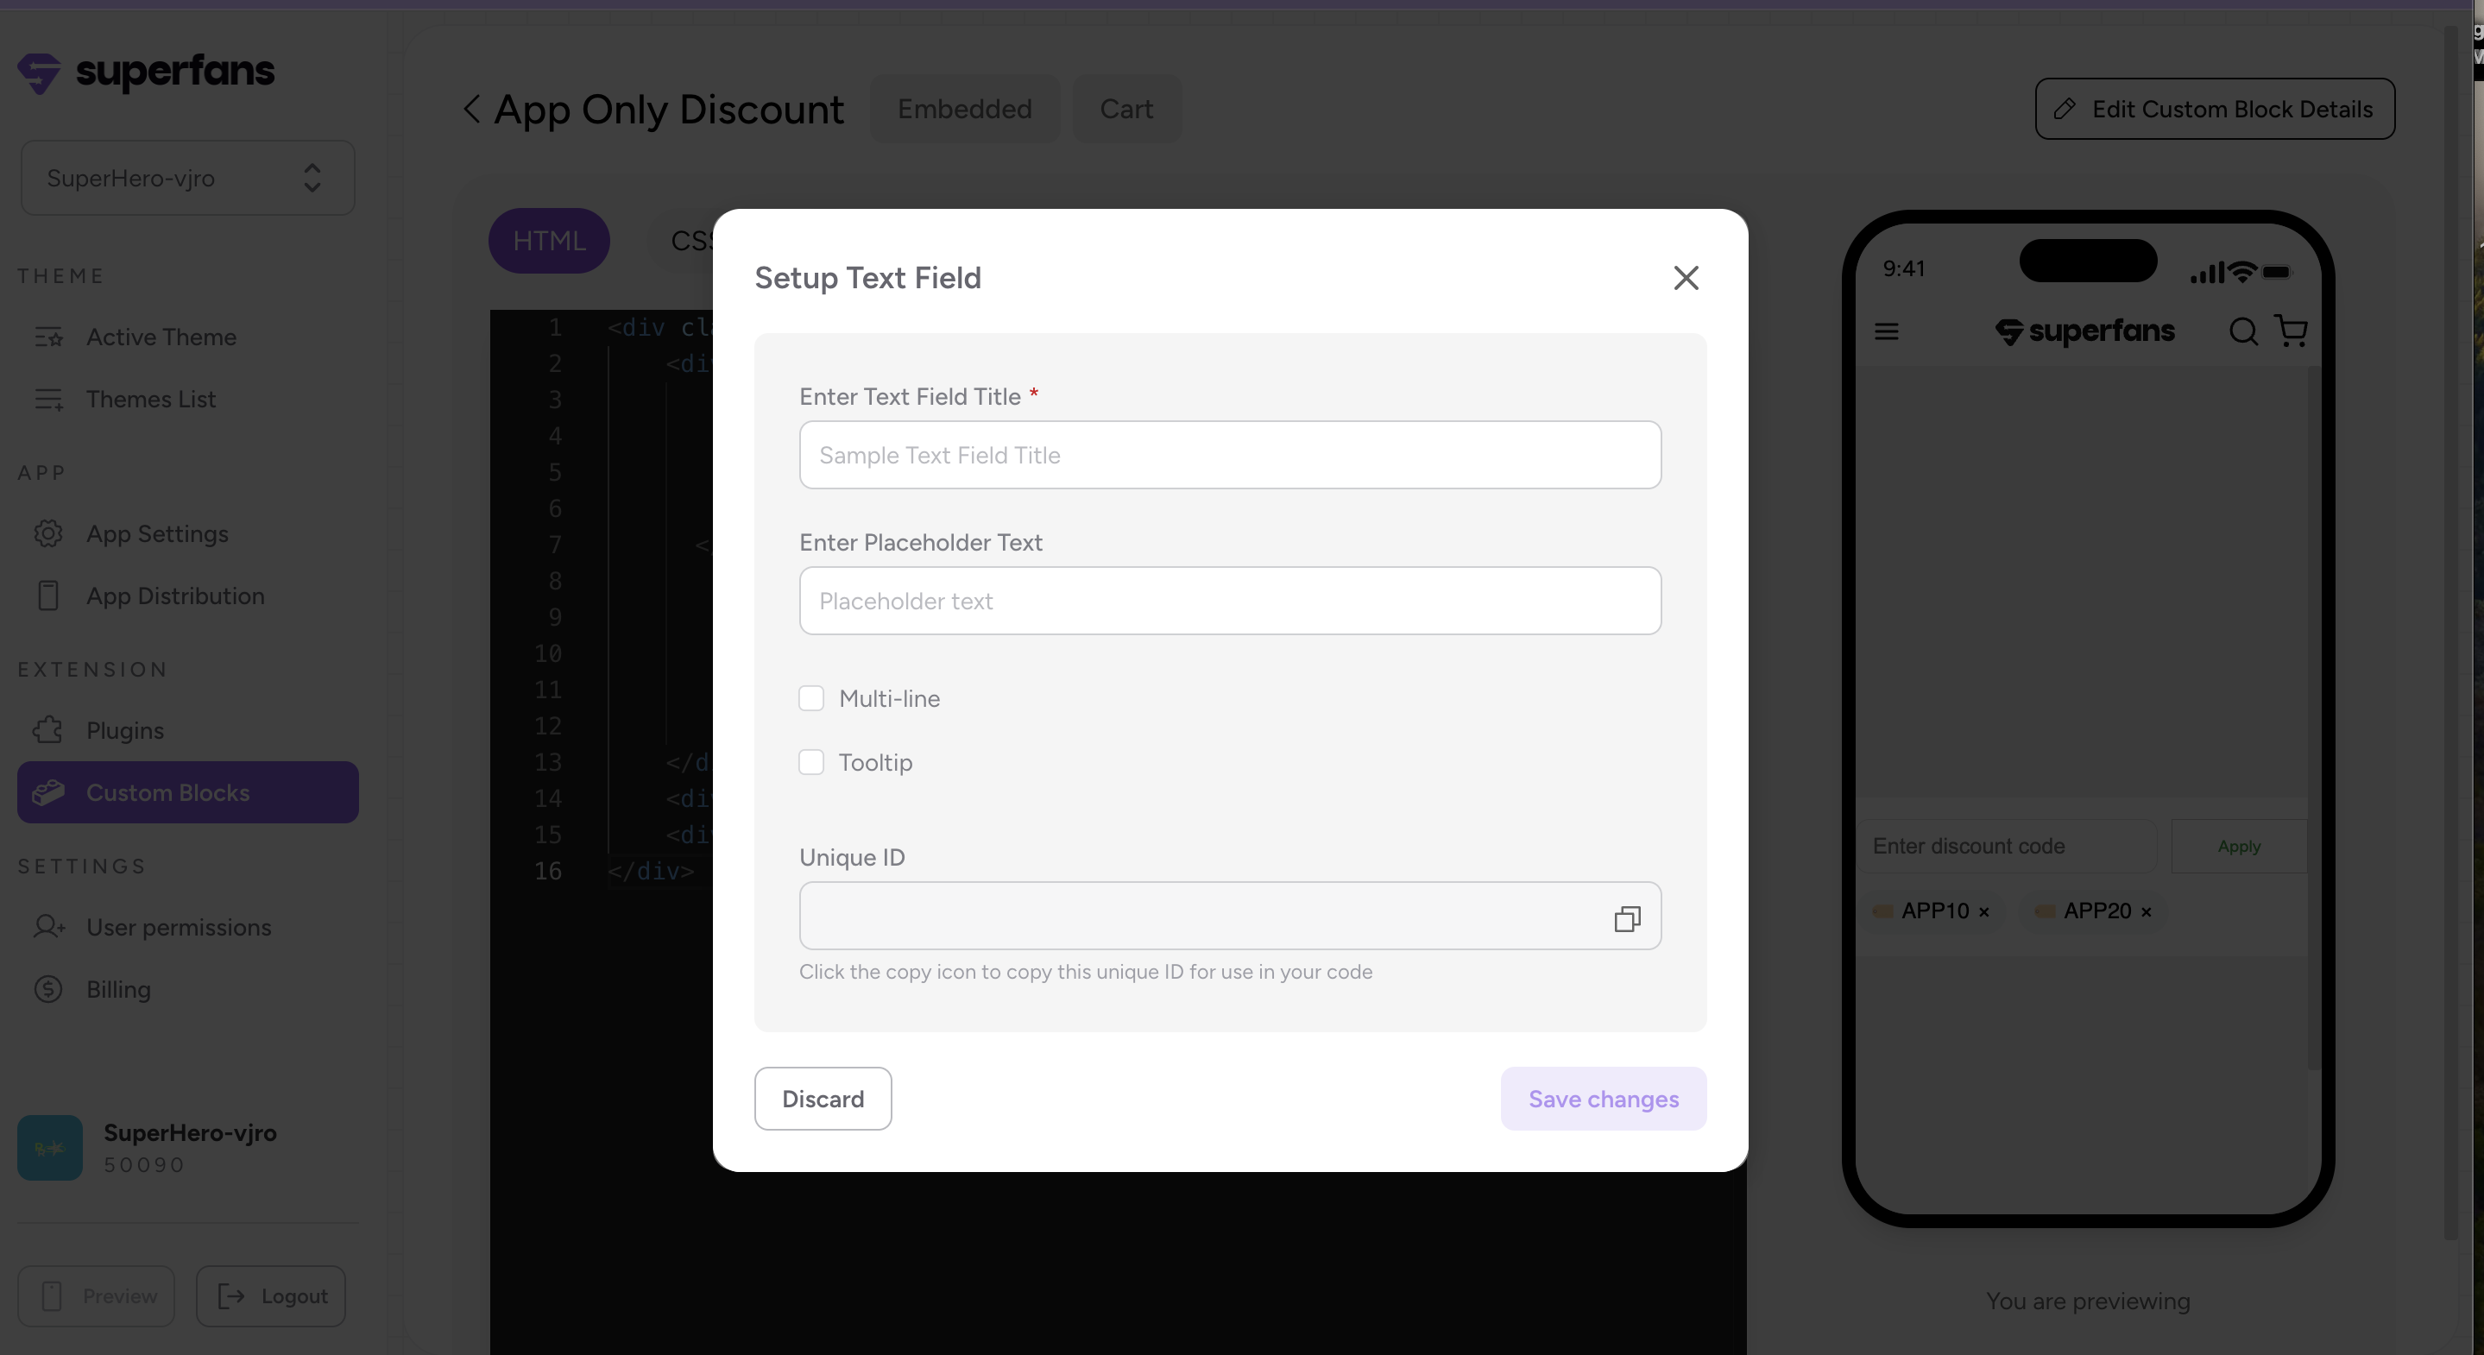Enable the Tooltip checkbox
This screenshot has height=1355, width=2484.
[811, 762]
